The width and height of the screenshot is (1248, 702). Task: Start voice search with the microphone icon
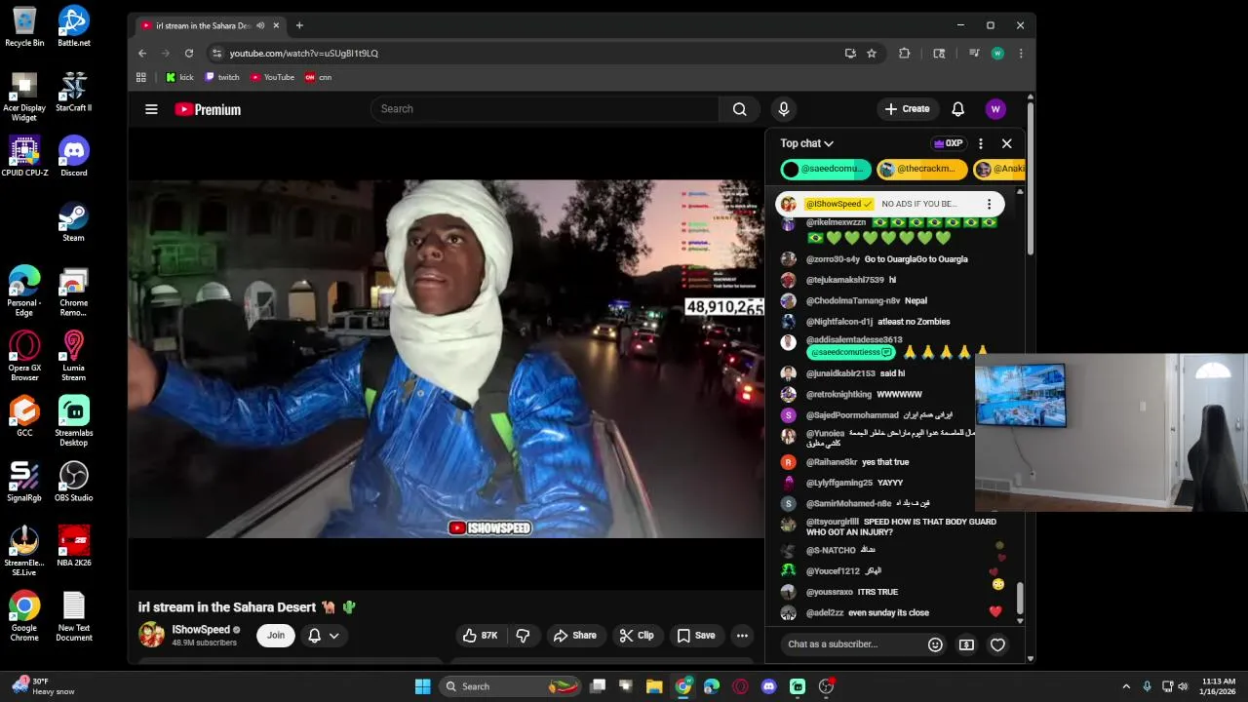tap(783, 109)
